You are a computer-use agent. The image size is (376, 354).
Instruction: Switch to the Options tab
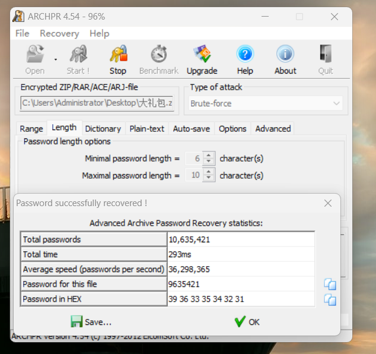tap(232, 129)
